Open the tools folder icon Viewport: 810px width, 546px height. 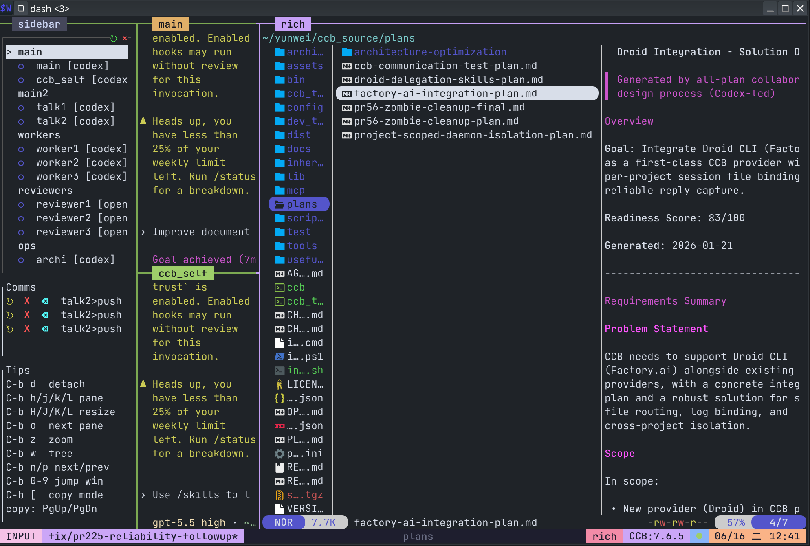[x=280, y=246]
